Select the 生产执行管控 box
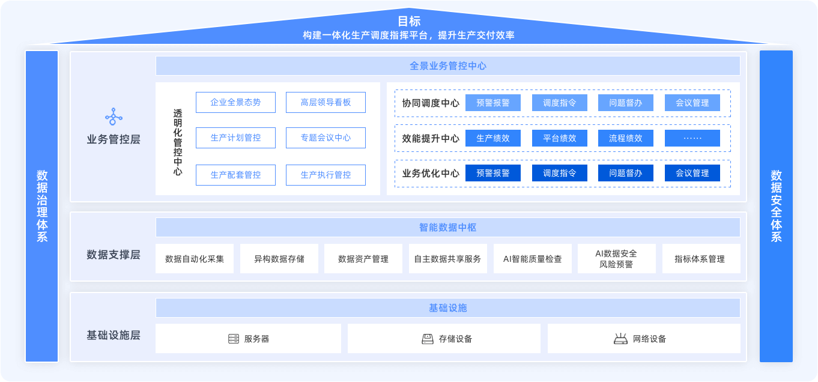 pos(326,175)
